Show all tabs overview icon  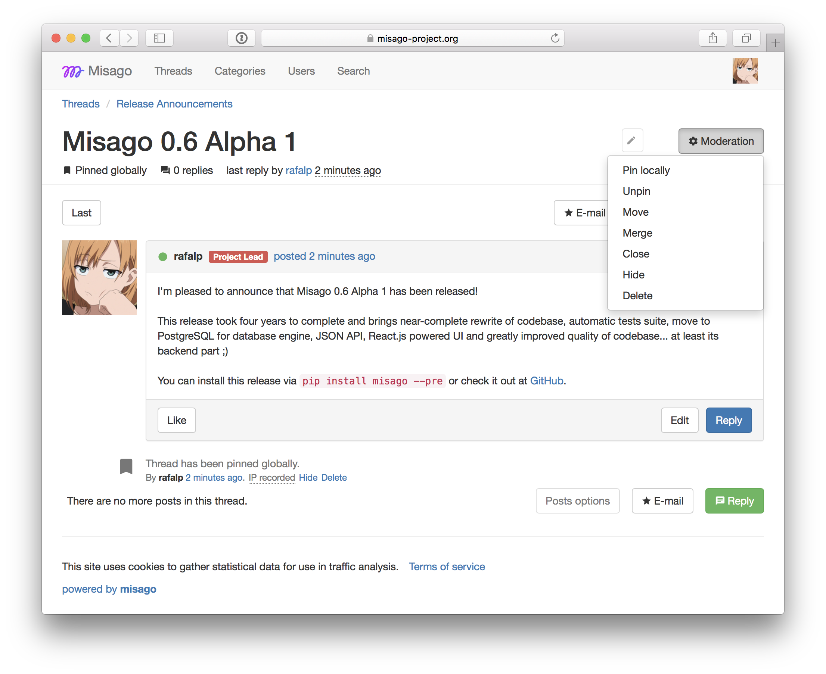pos(746,38)
